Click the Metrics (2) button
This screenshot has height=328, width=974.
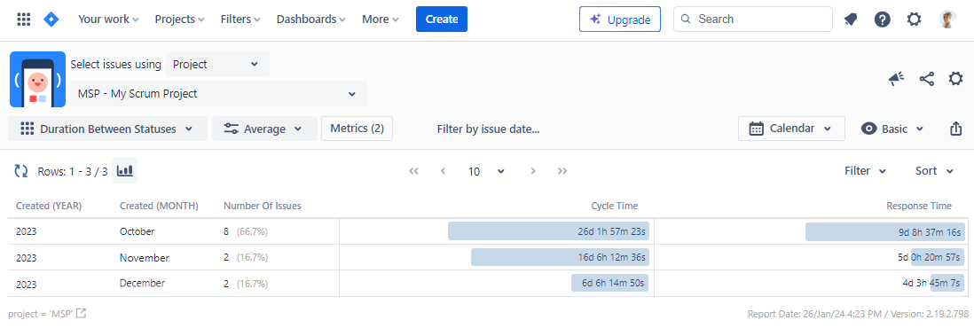[357, 129]
